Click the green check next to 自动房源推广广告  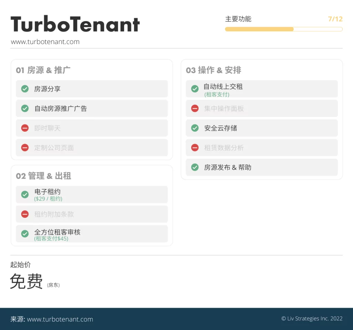[x=25, y=109]
